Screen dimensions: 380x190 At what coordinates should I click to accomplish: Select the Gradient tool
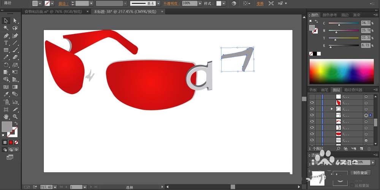pos(15,87)
